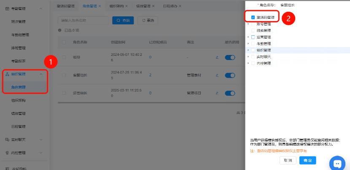Toggle the enable switch for 领导 role
Image resolution: width=350 pixels, height=170 pixels.
click(230, 58)
